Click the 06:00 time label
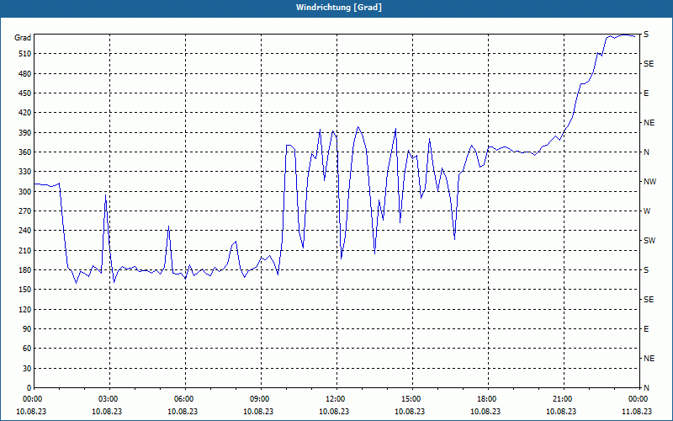673x421 pixels. [185, 399]
